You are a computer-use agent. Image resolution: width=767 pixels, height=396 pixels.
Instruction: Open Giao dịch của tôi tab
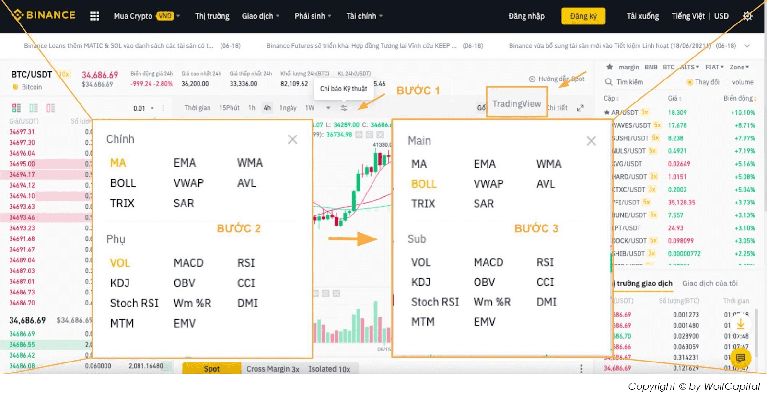710,283
